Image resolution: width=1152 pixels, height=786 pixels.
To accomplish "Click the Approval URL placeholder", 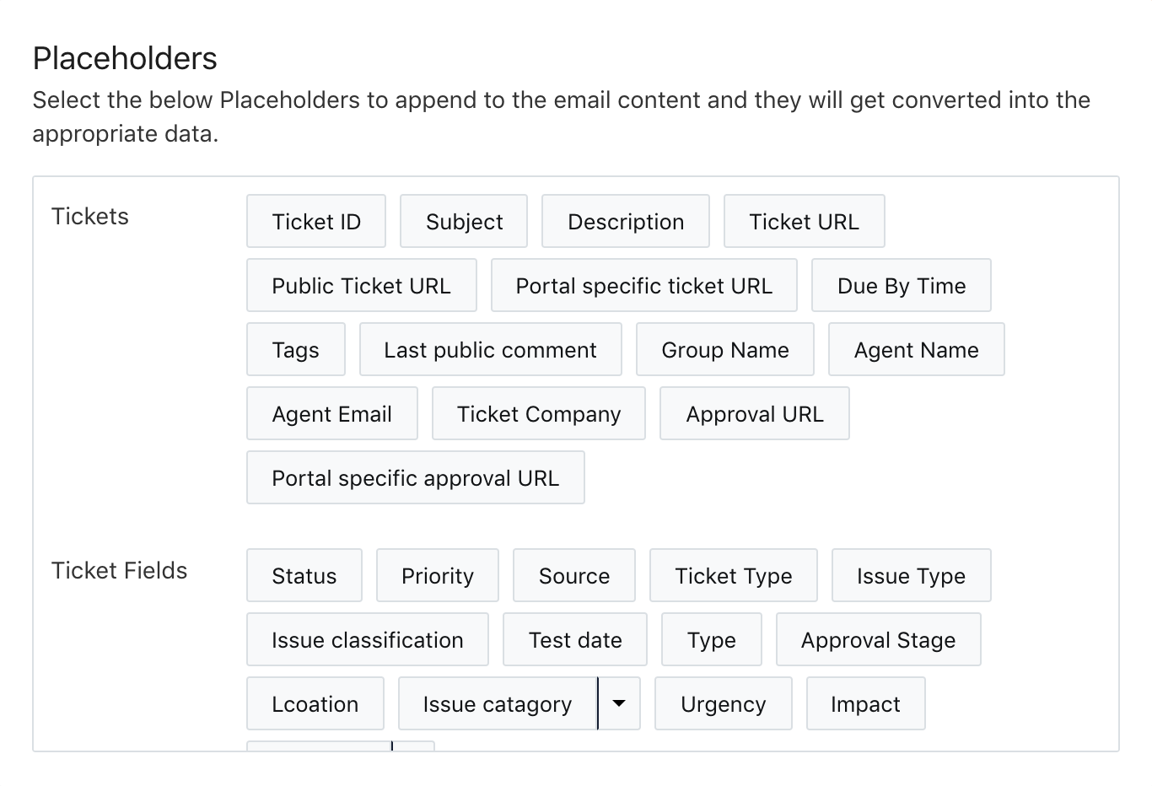I will tap(755, 413).
